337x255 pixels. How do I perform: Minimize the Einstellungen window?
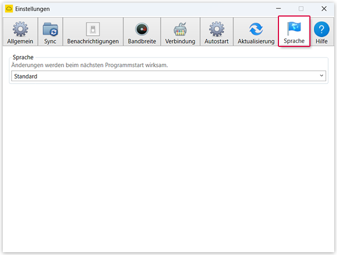(x=278, y=9)
